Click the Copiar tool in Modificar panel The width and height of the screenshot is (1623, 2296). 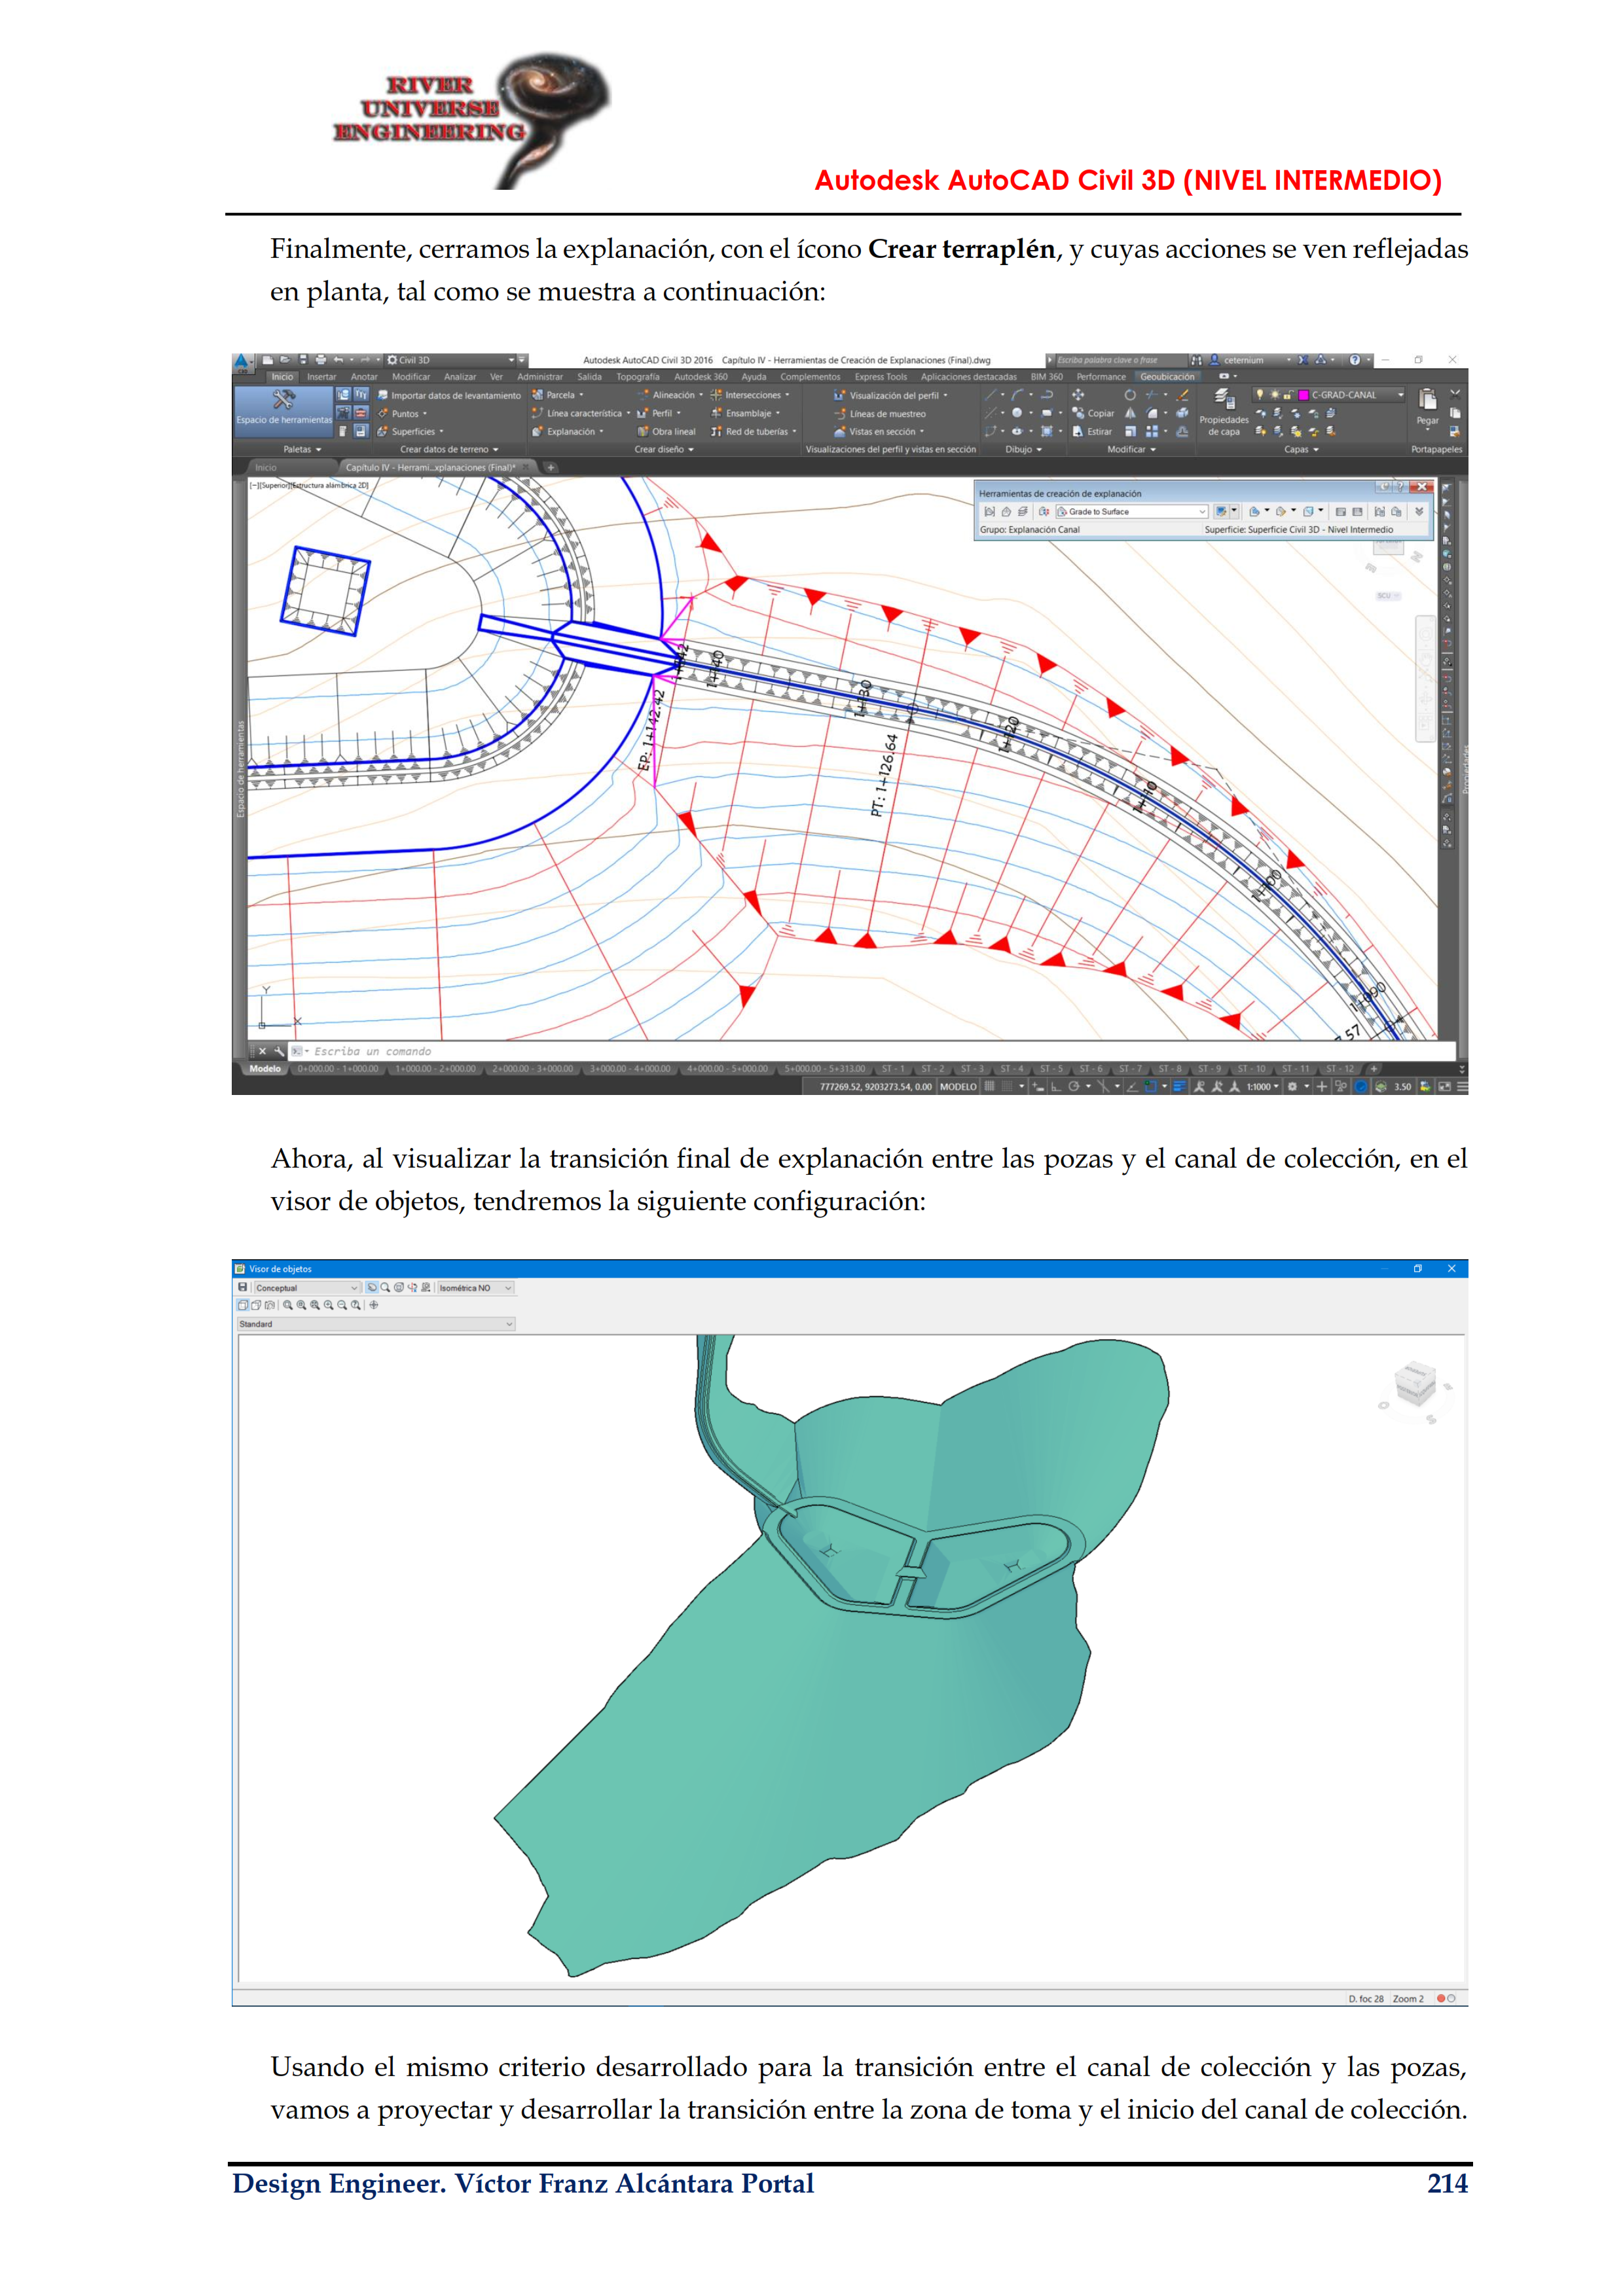pos(1093,413)
